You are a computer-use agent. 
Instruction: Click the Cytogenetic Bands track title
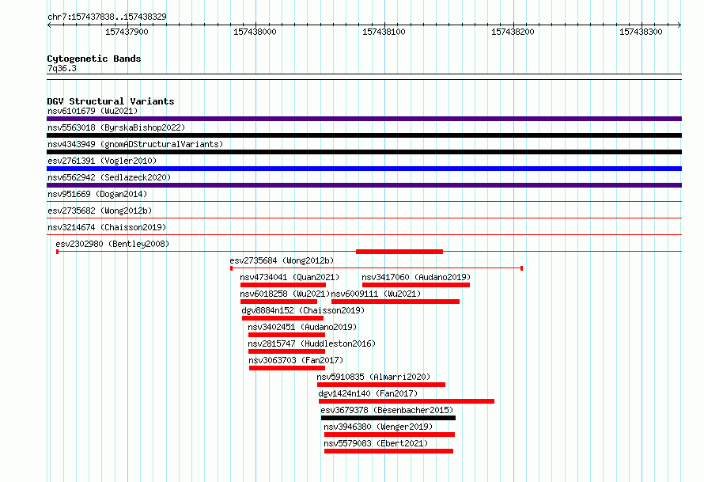(x=94, y=59)
